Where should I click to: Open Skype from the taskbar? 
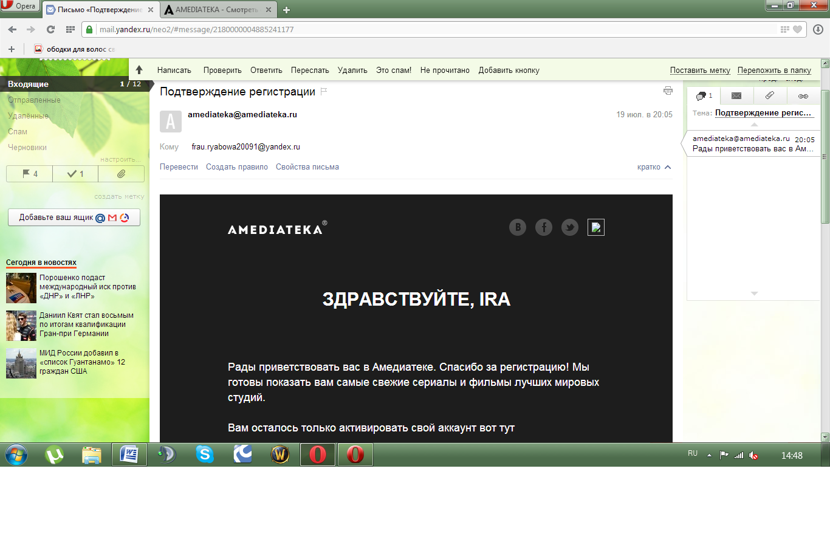pyautogui.click(x=205, y=455)
